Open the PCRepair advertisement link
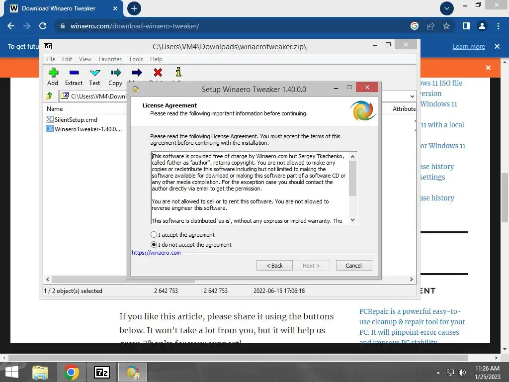Screen dimensions: 509x382 pyautogui.click(x=412, y=326)
